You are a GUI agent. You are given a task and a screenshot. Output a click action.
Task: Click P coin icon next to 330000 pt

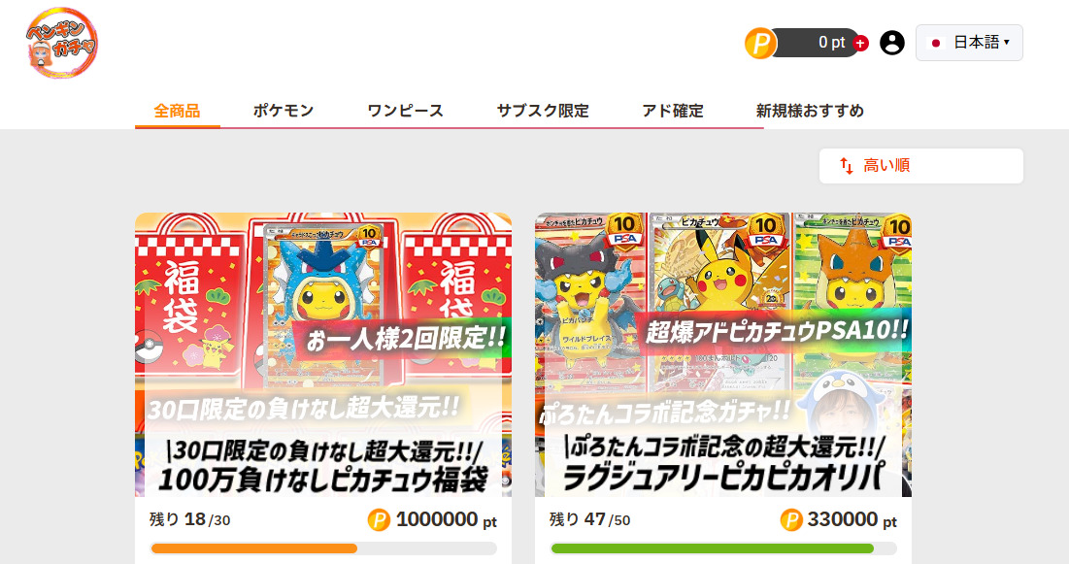(791, 520)
